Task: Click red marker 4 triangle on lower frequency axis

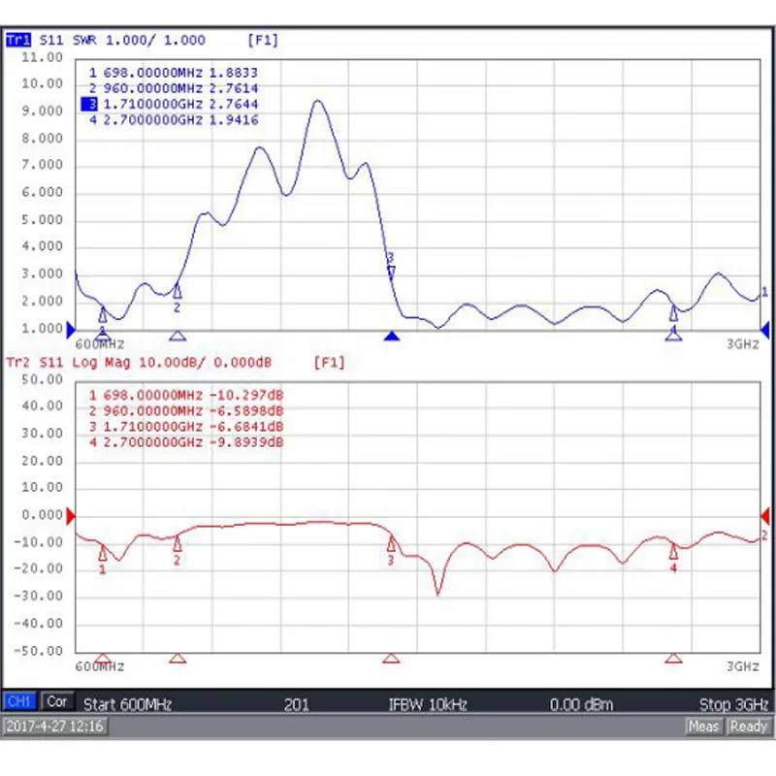Action: pos(673,658)
